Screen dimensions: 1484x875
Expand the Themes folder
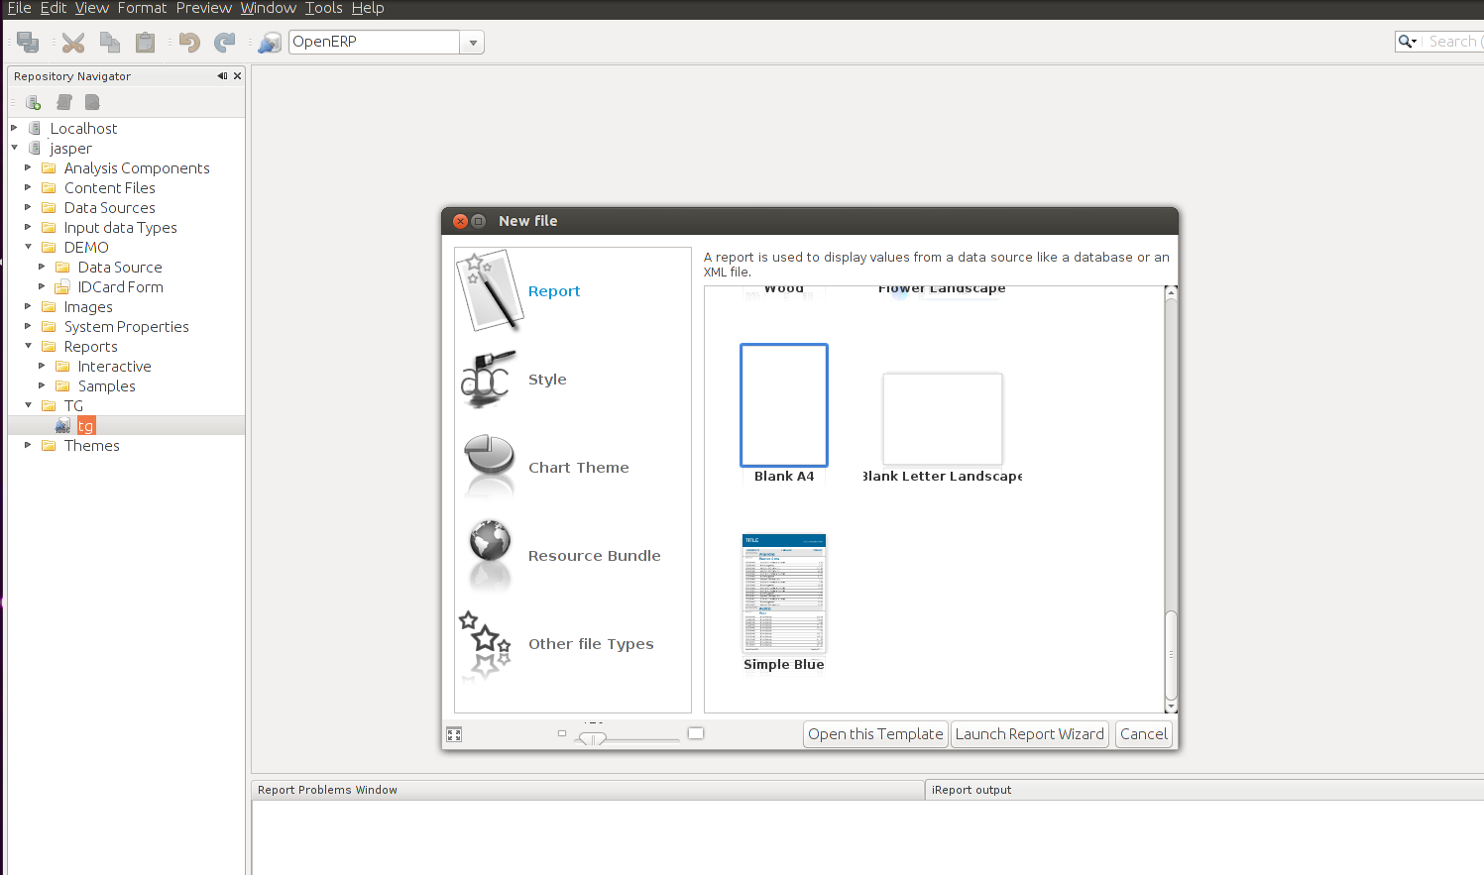pyautogui.click(x=28, y=446)
